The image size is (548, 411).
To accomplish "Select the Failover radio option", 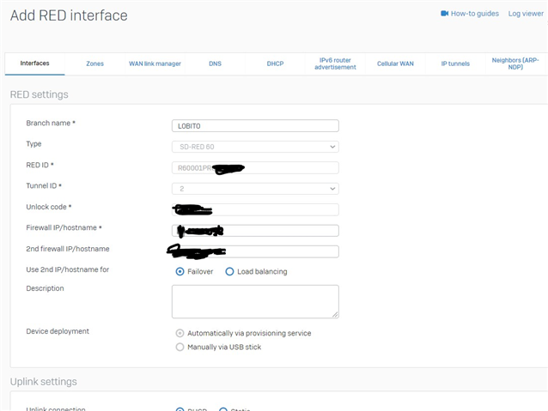I will click(x=180, y=271).
